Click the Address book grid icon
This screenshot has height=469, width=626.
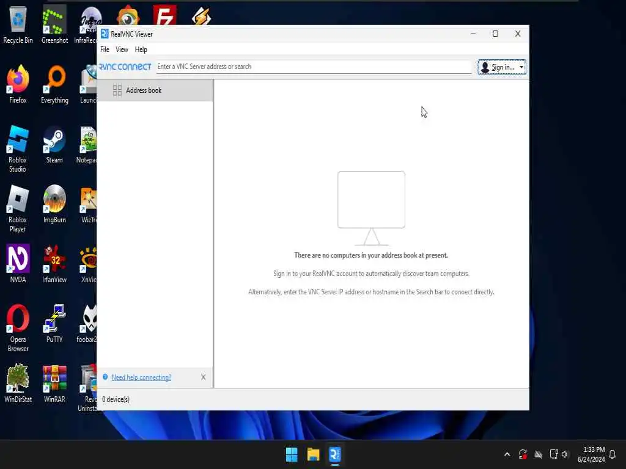[x=117, y=90]
